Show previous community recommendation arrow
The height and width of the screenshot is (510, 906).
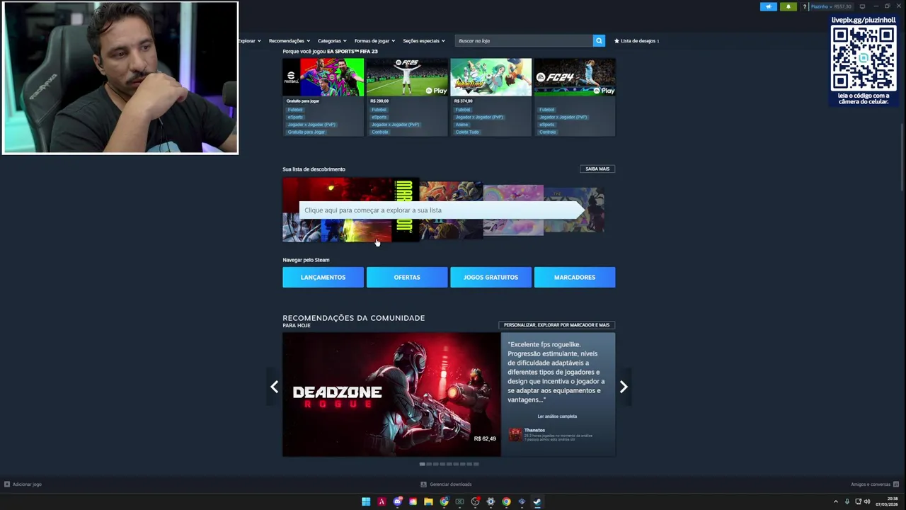coord(274,387)
